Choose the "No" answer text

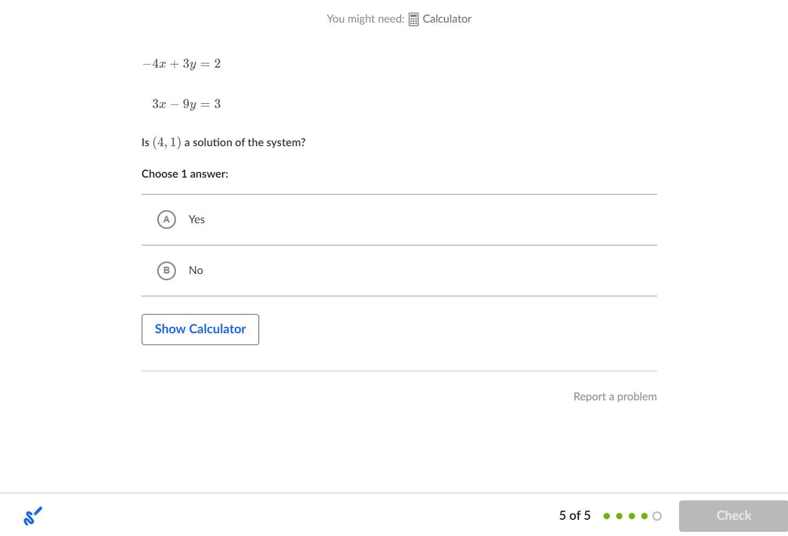(x=195, y=270)
